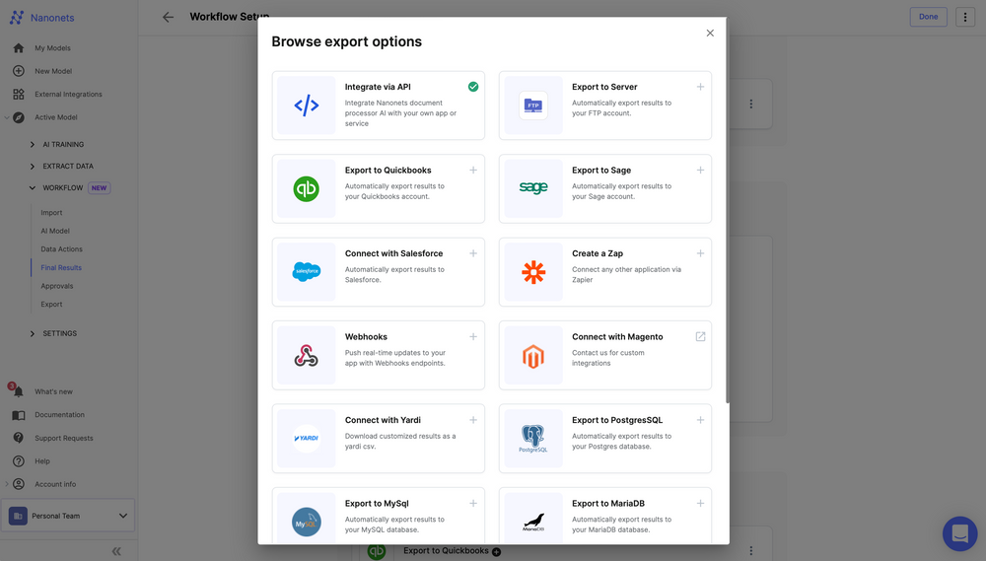
Task: Click the Quickbooks logo icon
Action: pyautogui.click(x=307, y=188)
